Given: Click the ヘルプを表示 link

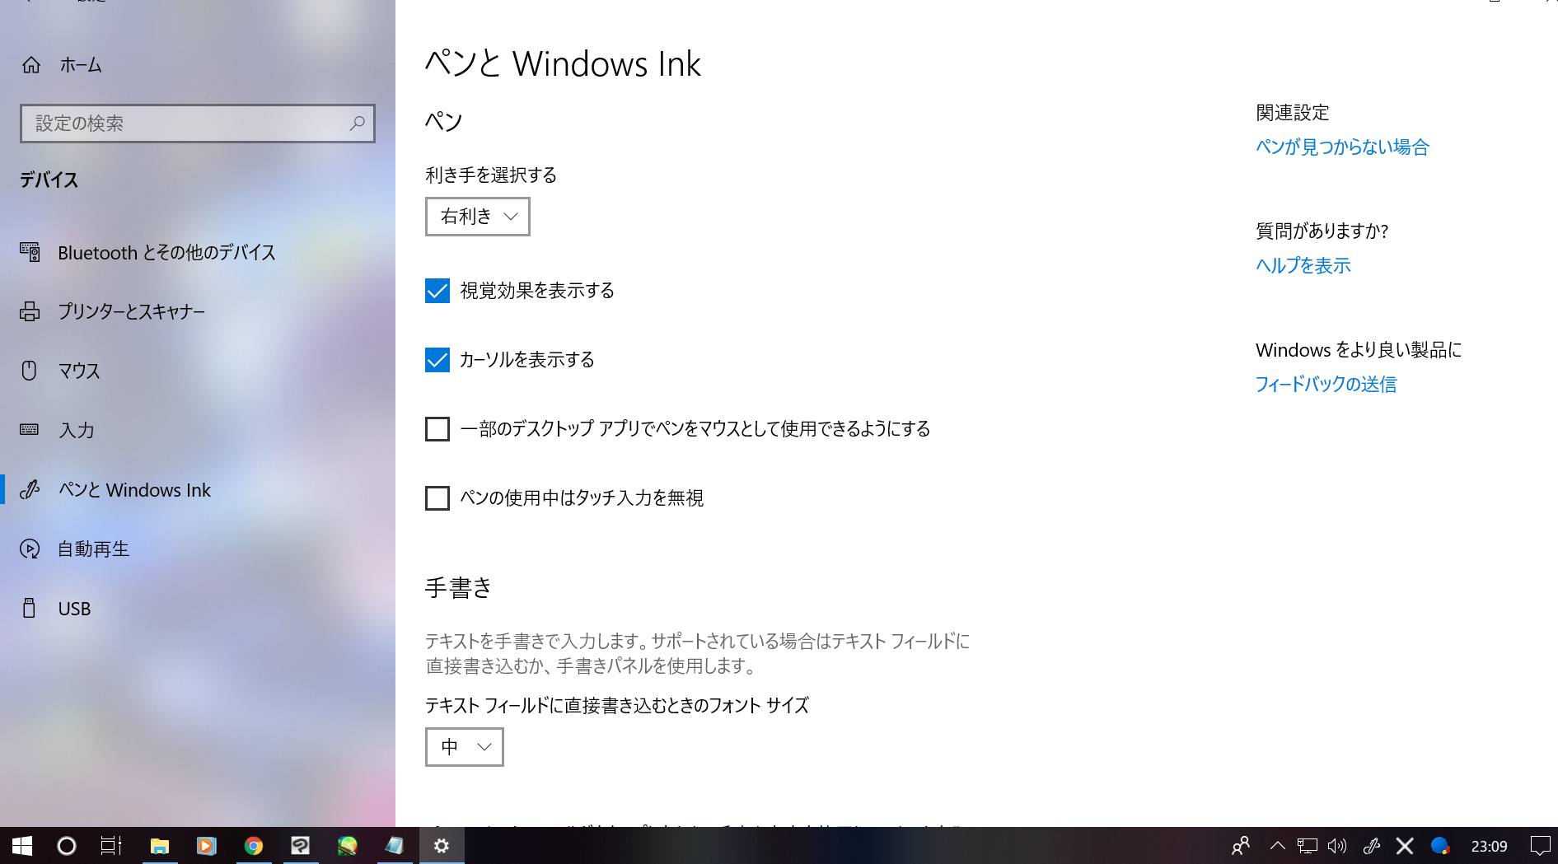Looking at the screenshot, I should [1303, 266].
